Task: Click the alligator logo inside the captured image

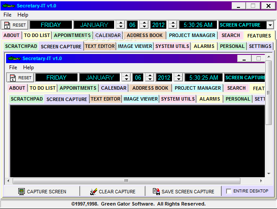Action: click(14, 58)
